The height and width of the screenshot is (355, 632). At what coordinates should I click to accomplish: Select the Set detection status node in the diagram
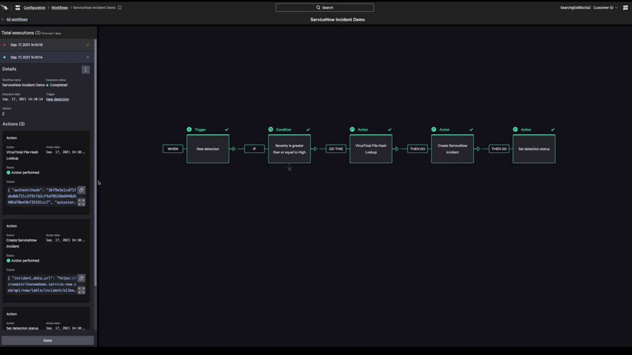tap(534, 149)
